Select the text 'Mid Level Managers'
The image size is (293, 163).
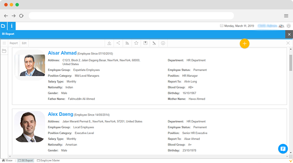pos(87,76)
